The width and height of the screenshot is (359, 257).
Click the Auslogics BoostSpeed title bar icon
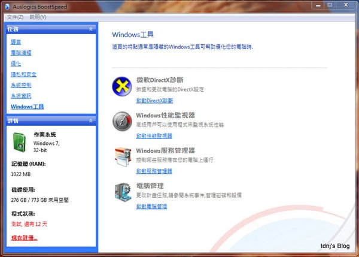[x=7, y=7]
